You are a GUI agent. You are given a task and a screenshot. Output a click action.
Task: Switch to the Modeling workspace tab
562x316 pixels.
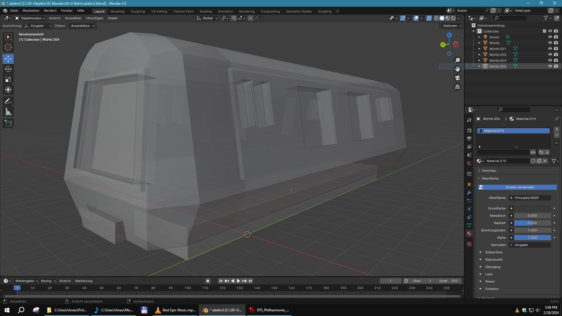[118, 11]
